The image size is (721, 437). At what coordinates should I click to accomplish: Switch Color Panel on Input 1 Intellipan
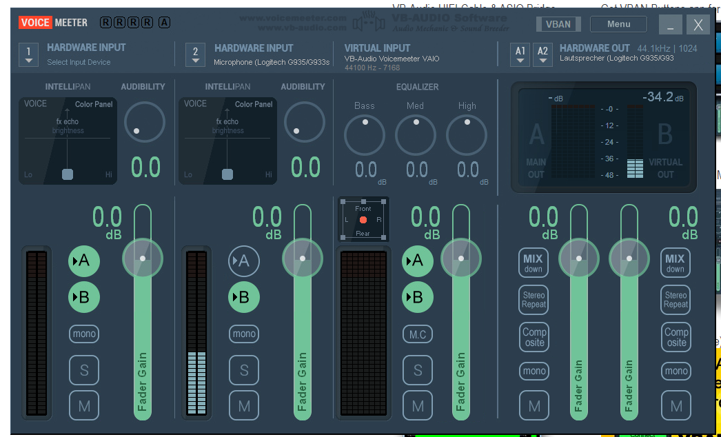(x=94, y=104)
